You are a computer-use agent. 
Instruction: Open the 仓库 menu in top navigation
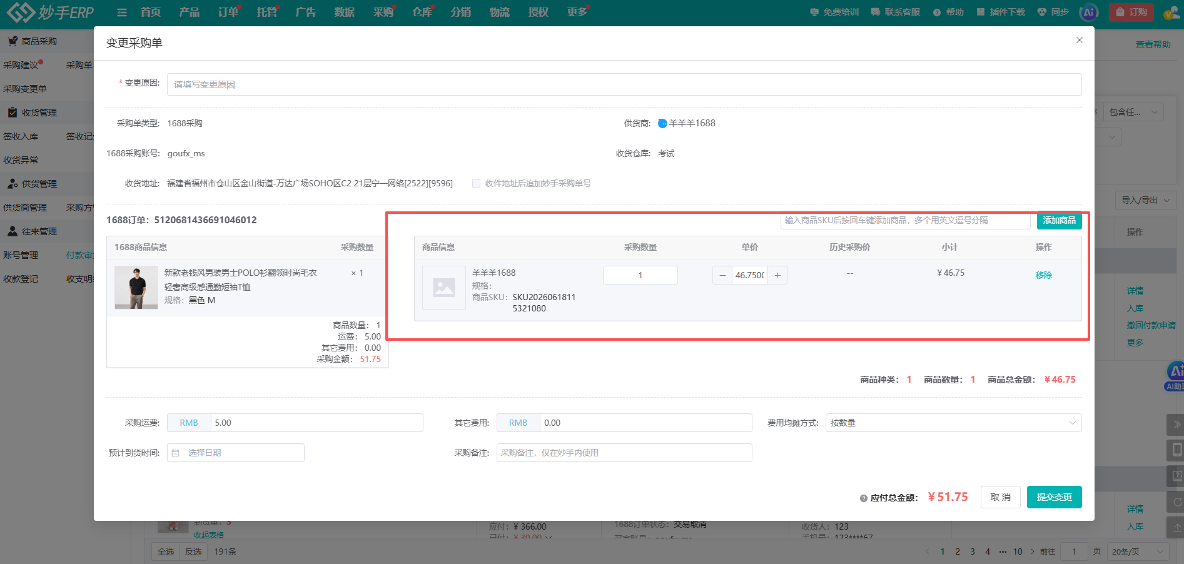click(422, 12)
